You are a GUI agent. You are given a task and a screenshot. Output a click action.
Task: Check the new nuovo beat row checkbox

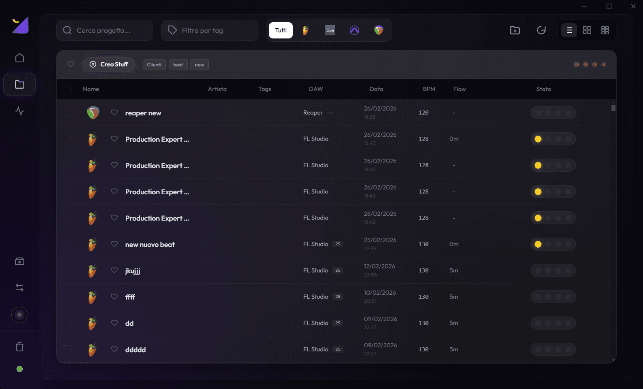pos(67,244)
